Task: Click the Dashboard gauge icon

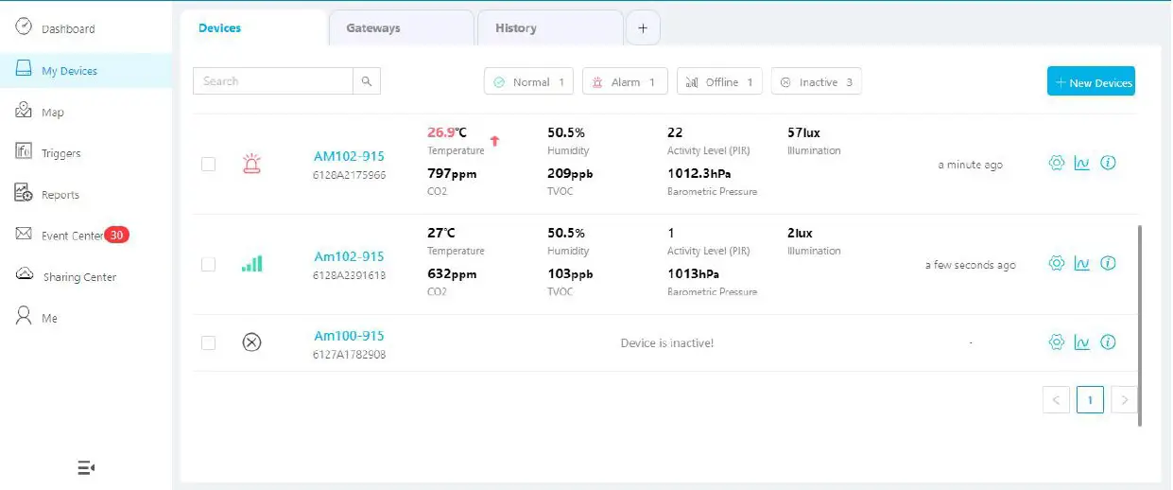Action: click(x=25, y=27)
